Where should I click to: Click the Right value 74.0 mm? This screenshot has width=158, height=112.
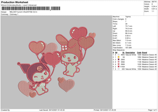(129, 29)
